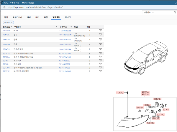
Task: Click the search magnifier icon
Action: [175, 12]
